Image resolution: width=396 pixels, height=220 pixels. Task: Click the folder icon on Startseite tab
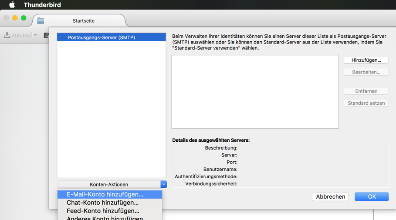click(41, 21)
